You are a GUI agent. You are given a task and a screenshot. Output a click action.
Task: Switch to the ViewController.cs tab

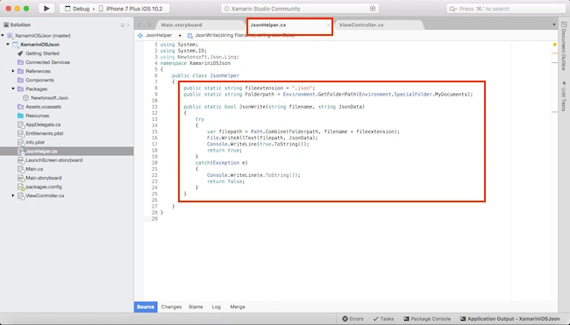[x=361, y=25]
